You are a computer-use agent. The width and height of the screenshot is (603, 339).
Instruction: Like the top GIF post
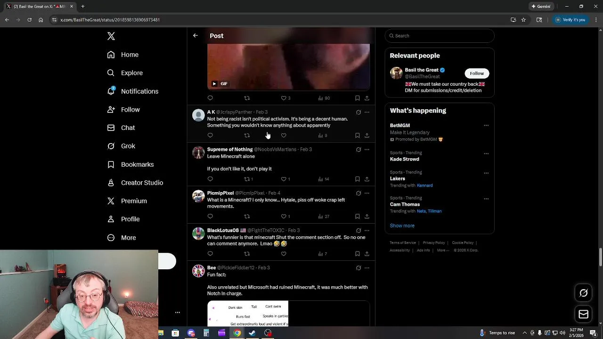pyautogui.click(x=285, y=98)
